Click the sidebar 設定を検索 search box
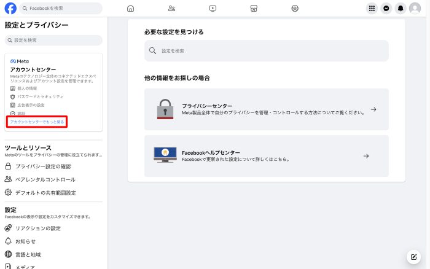 [x=53, y=40]
